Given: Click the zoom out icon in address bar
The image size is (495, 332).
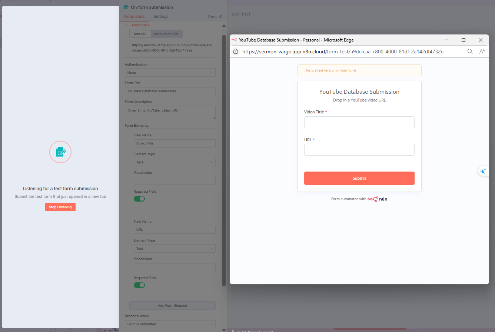Looking at the screenshot, I should tap(470, 52).
